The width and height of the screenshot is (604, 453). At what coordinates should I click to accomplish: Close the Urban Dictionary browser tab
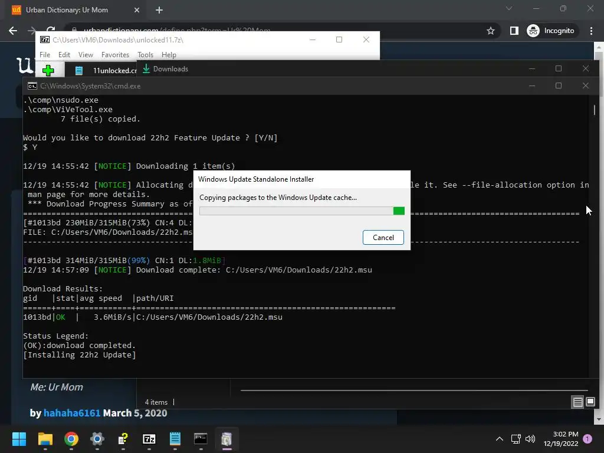coord(137,10)
